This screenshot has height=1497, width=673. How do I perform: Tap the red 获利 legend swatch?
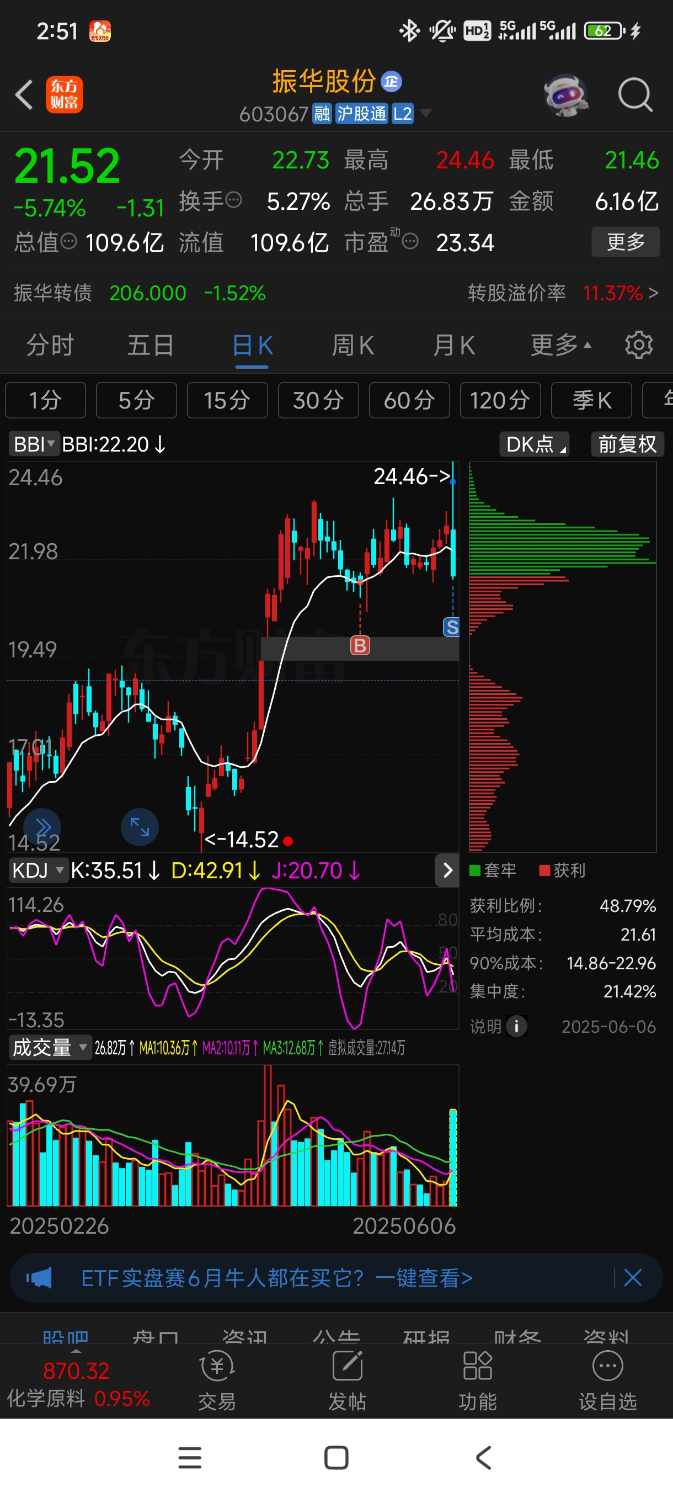tap(544, 870)
